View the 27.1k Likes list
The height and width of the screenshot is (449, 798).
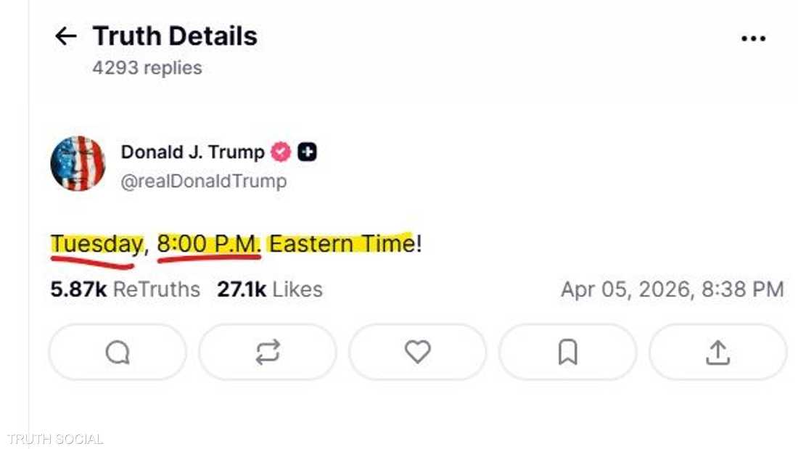pyautogui.click(x=269, y=289)
